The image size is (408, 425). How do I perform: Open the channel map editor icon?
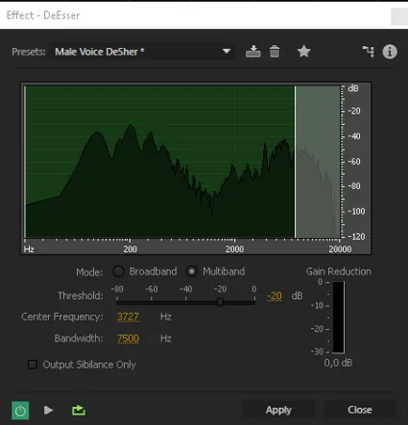click(369, 52)
